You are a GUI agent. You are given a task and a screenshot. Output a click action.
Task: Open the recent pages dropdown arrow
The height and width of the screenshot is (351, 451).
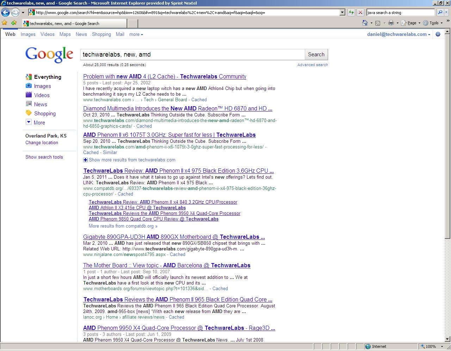23,12
